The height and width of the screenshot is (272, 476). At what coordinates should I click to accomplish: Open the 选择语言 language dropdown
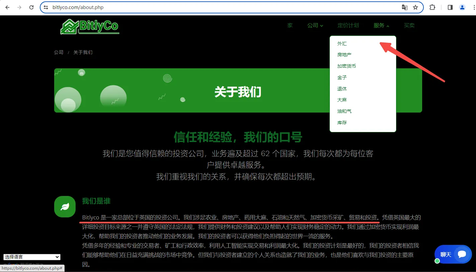tap(32, 257)
